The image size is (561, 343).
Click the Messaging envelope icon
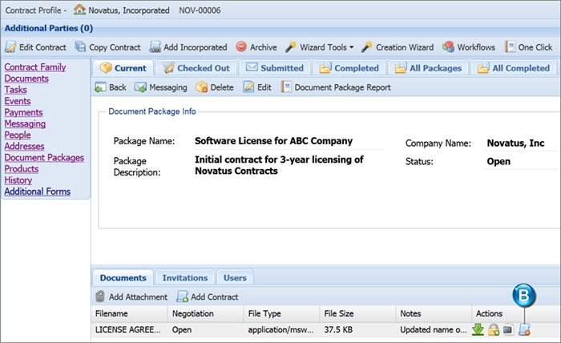tap(140, 87)
